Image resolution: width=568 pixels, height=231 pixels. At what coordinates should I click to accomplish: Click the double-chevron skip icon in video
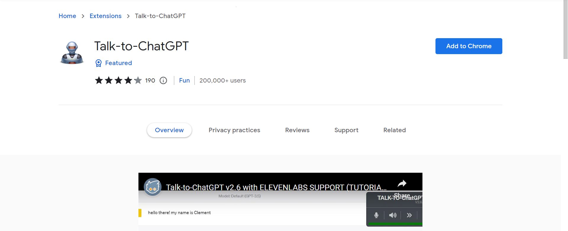(409, 215)
